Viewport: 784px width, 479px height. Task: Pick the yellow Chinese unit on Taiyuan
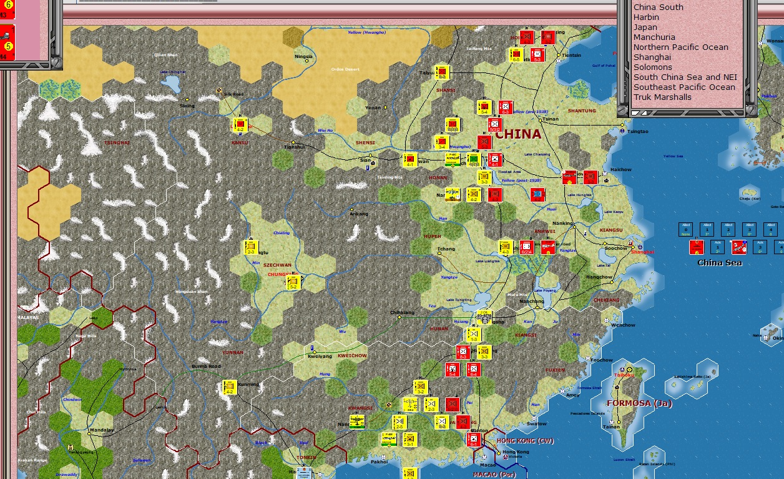(443, 72)
